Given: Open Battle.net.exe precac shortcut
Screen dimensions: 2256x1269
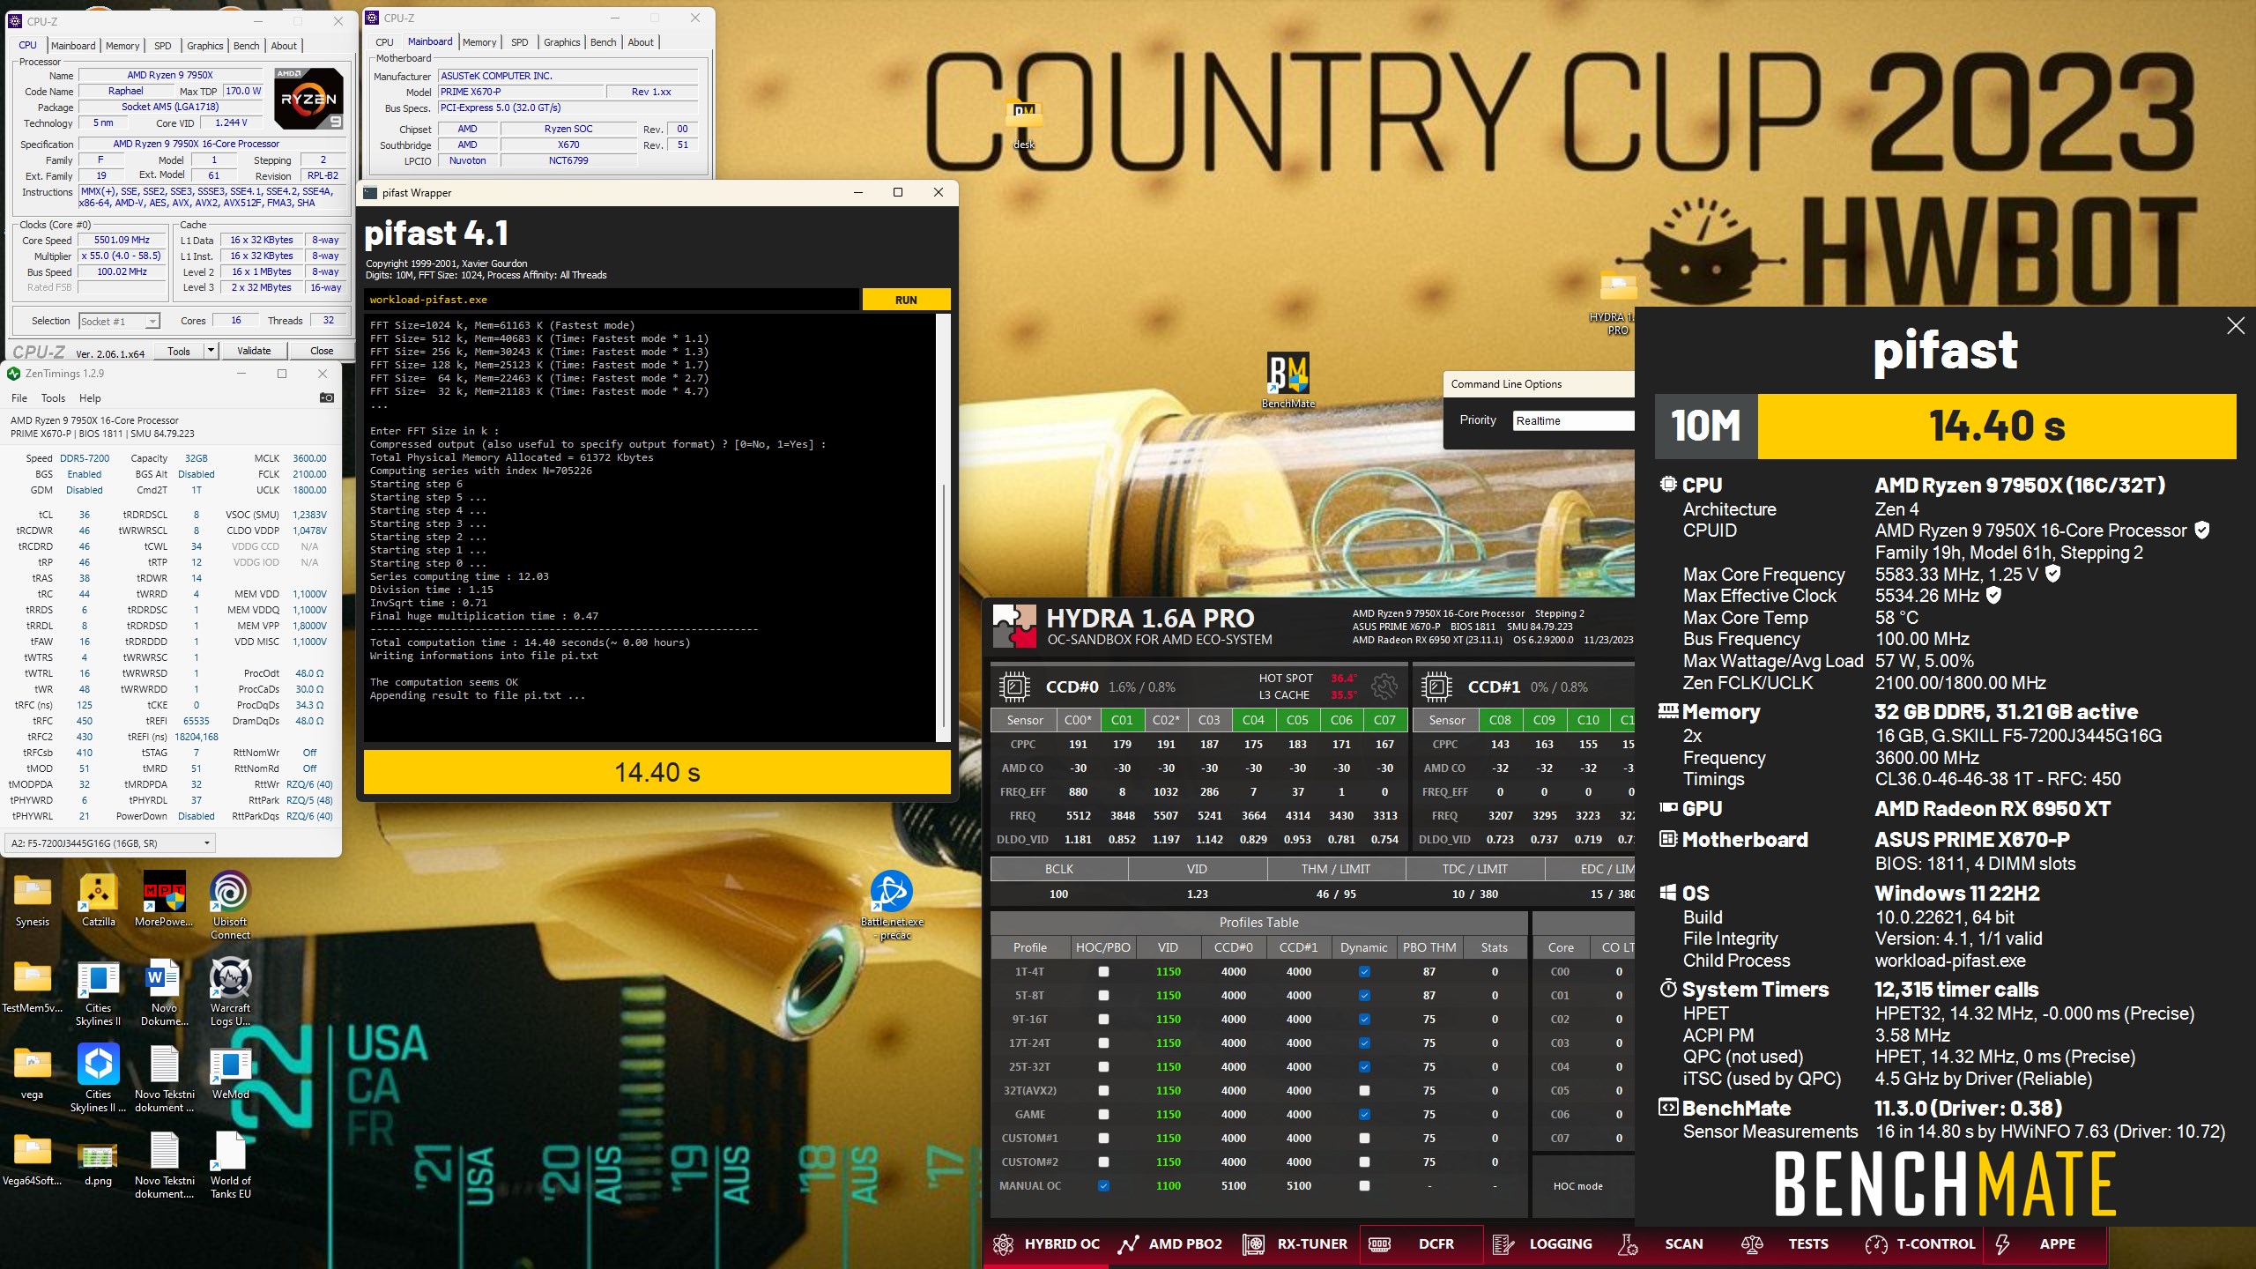Looking at the screenshot, I should [x=892, y=906].
